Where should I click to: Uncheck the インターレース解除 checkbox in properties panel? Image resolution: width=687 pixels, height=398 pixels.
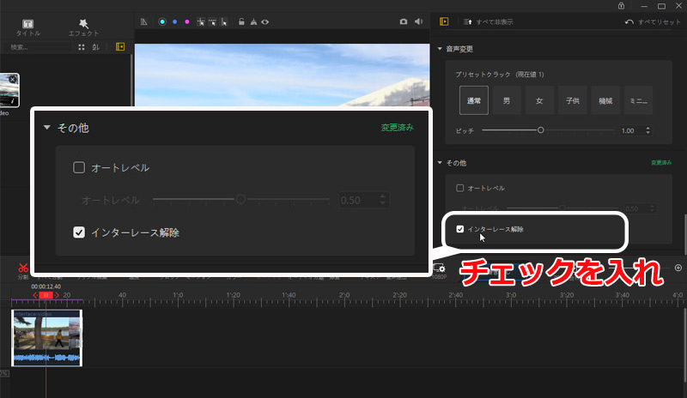tap(460, 229)
